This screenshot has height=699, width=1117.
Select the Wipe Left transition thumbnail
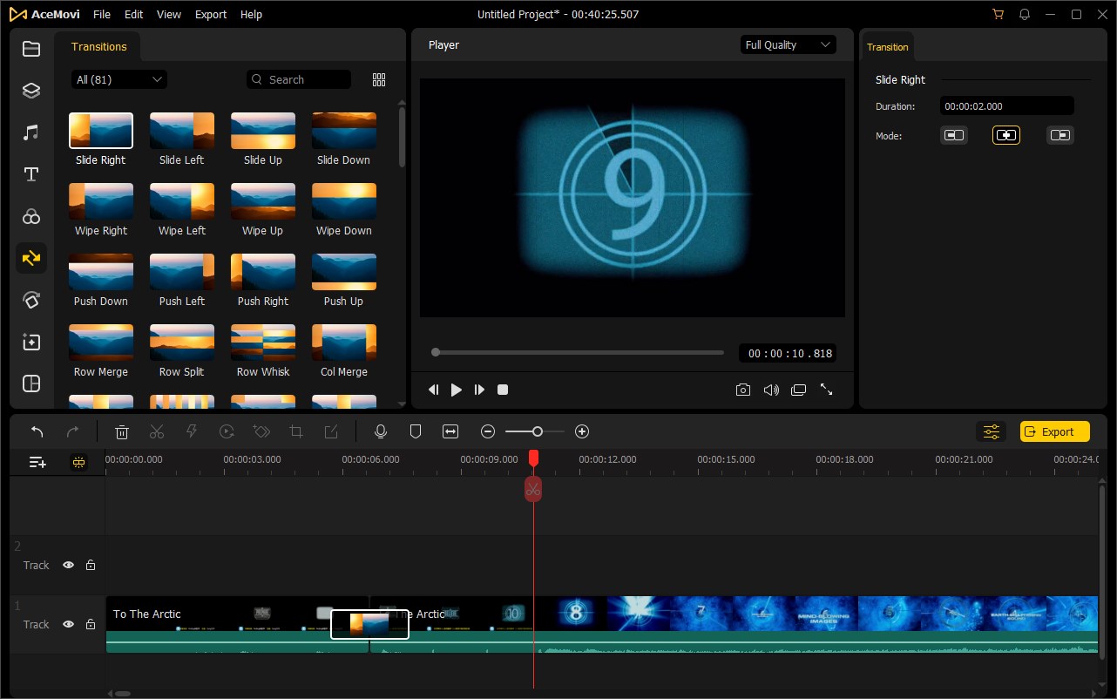tap(182, 201)
